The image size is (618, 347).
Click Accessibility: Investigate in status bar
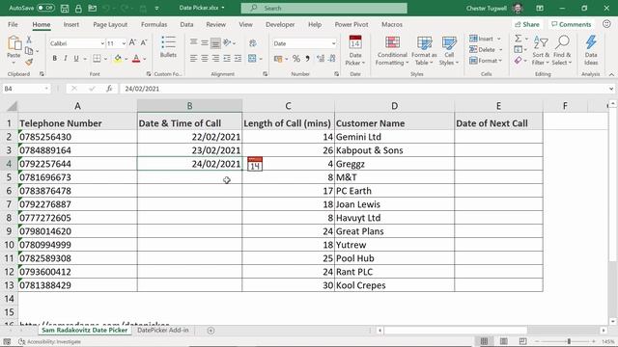pyautogui.click(x=49, y=341)
